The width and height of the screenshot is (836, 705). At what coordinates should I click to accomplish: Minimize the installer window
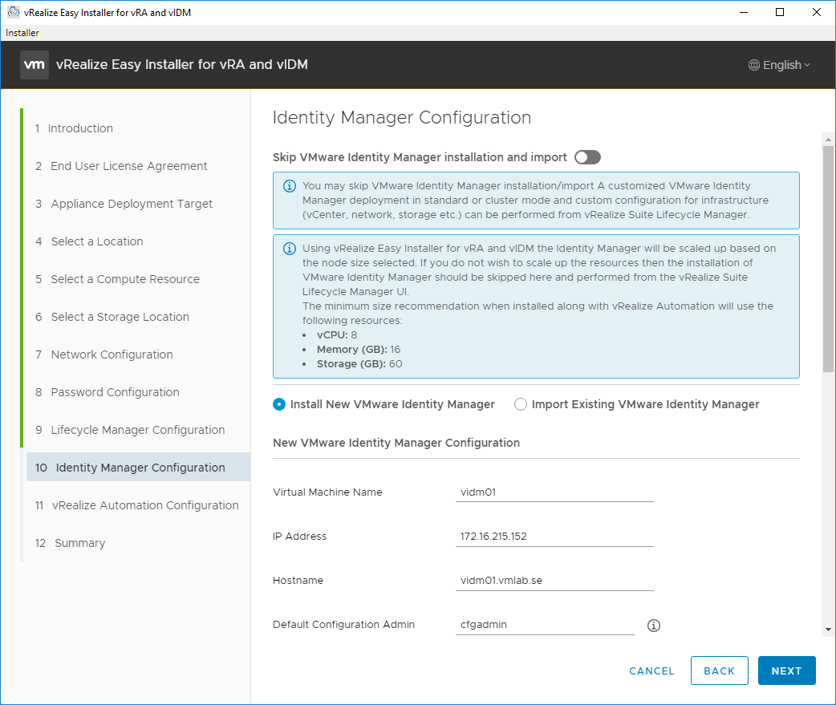744,12
